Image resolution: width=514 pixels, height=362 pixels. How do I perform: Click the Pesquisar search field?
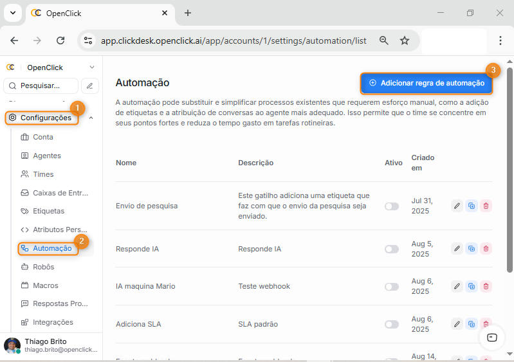pos(42,86)
